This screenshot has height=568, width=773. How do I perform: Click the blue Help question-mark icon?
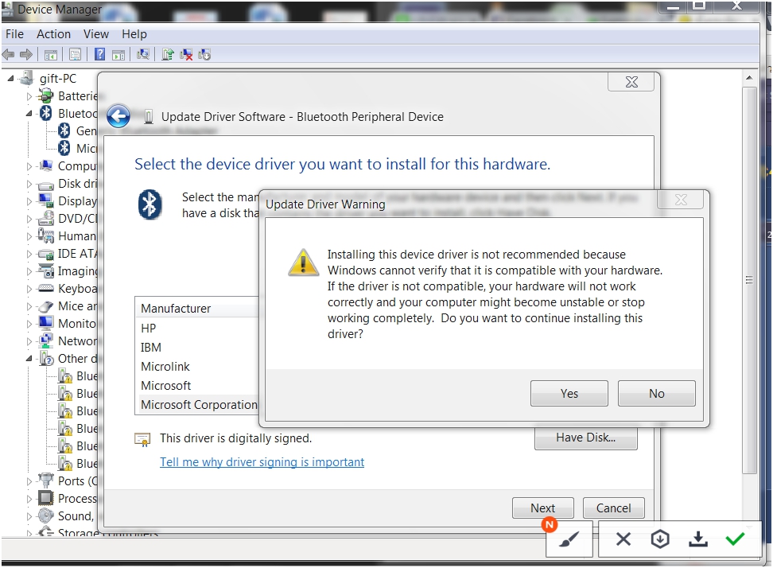[x=99, y=54]
